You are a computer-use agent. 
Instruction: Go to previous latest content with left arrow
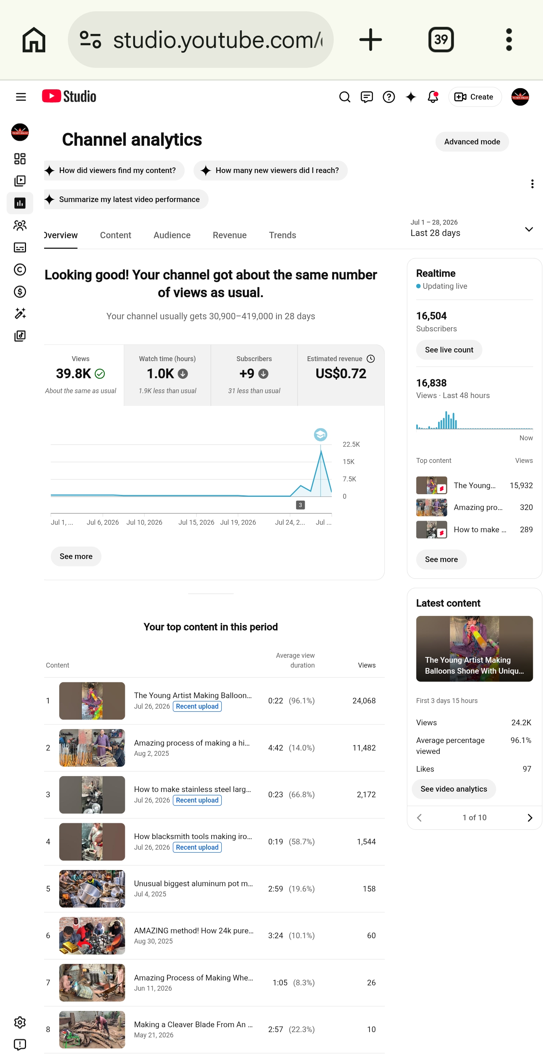[x=419, y=818]
